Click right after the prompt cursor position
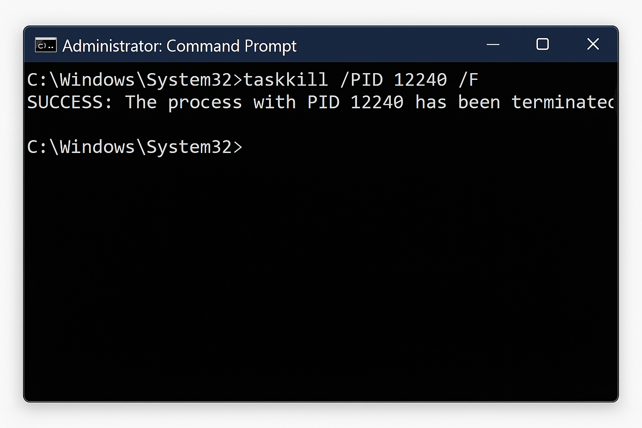 pyautogui.click(x=251, y=146)
